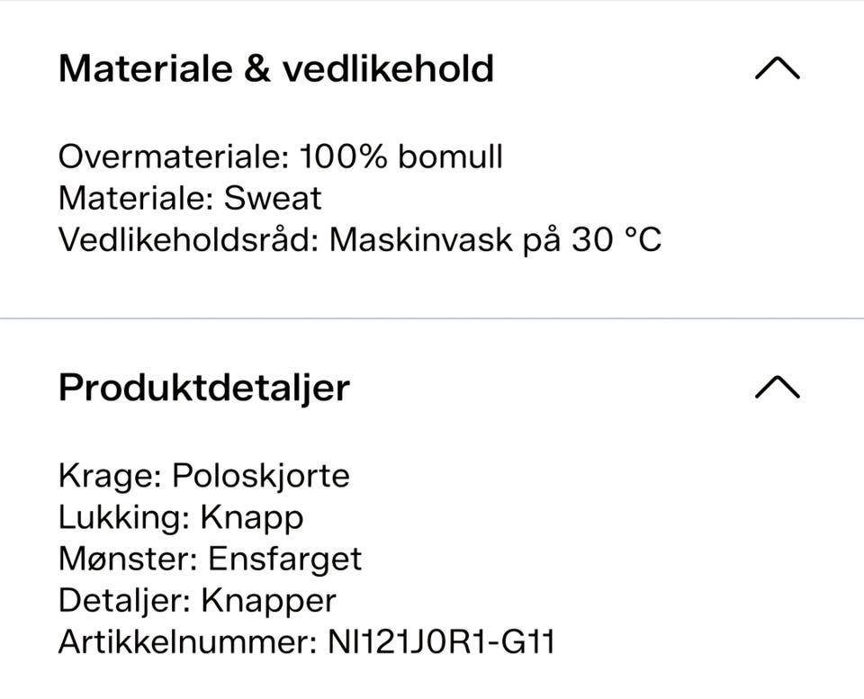The image size is (864, 699).
Task: Click the word Ensfarget
Action: coord(284,559)
